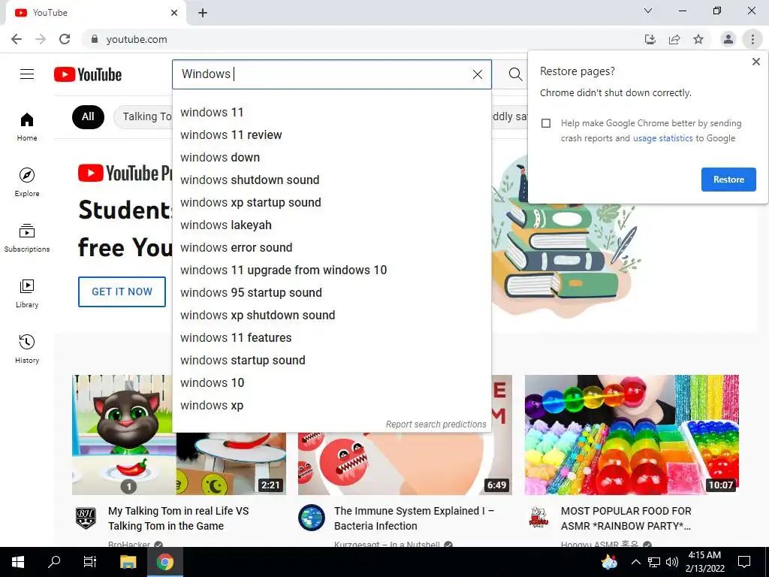Click the Restore button
Viewport: 769px width, 577px height.
(x=728, y=180)
